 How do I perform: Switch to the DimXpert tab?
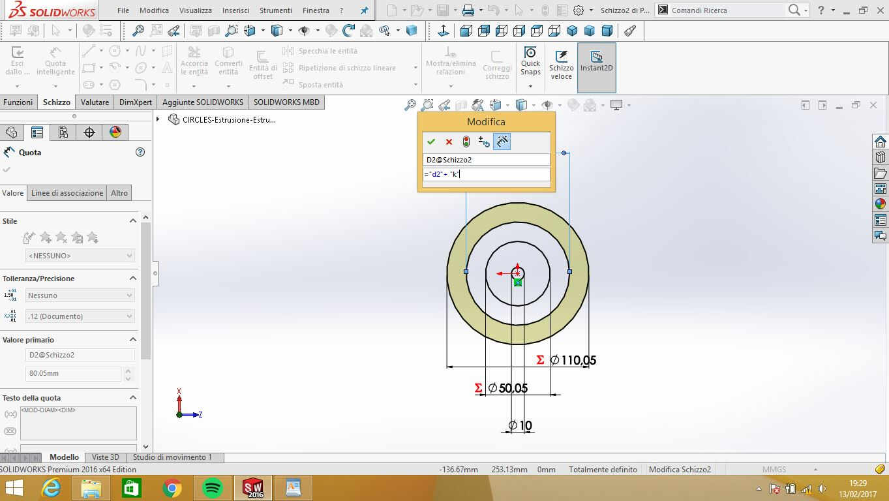(136, 102)
